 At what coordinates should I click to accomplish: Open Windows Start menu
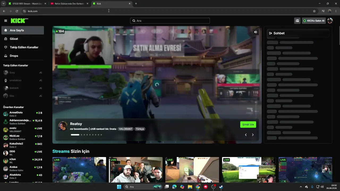point(119,187)
